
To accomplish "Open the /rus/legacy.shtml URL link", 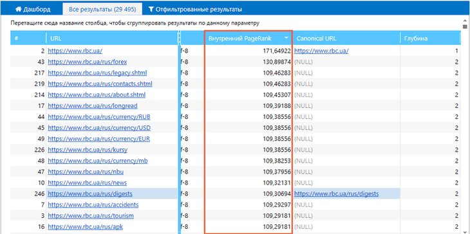I will [x=97, y=73].
